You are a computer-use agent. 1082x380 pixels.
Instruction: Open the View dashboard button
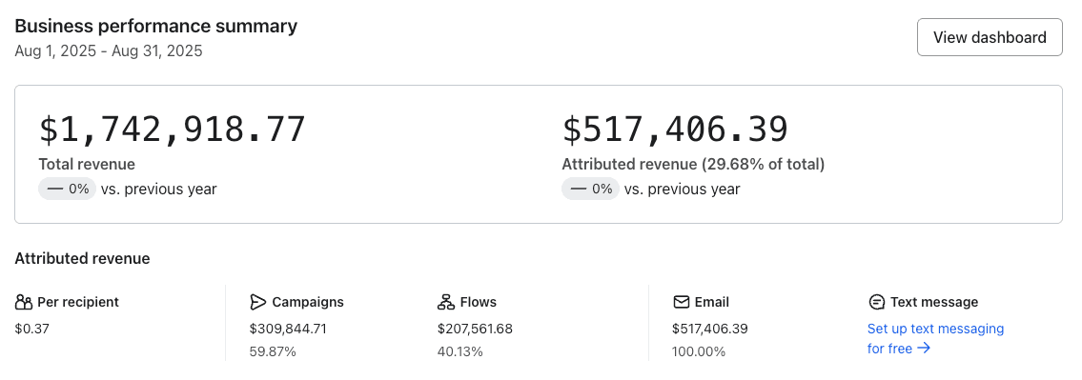tap(990, 37)
